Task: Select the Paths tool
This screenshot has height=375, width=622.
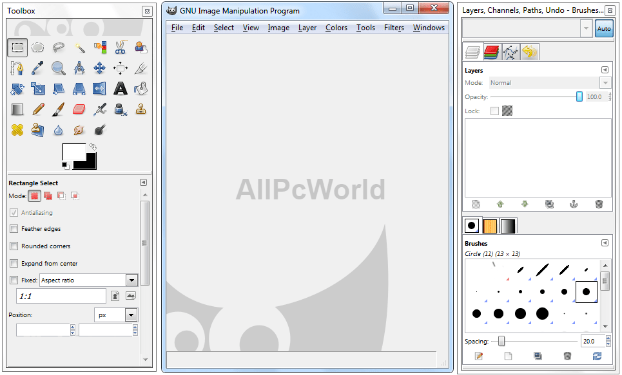Action: 17,68
